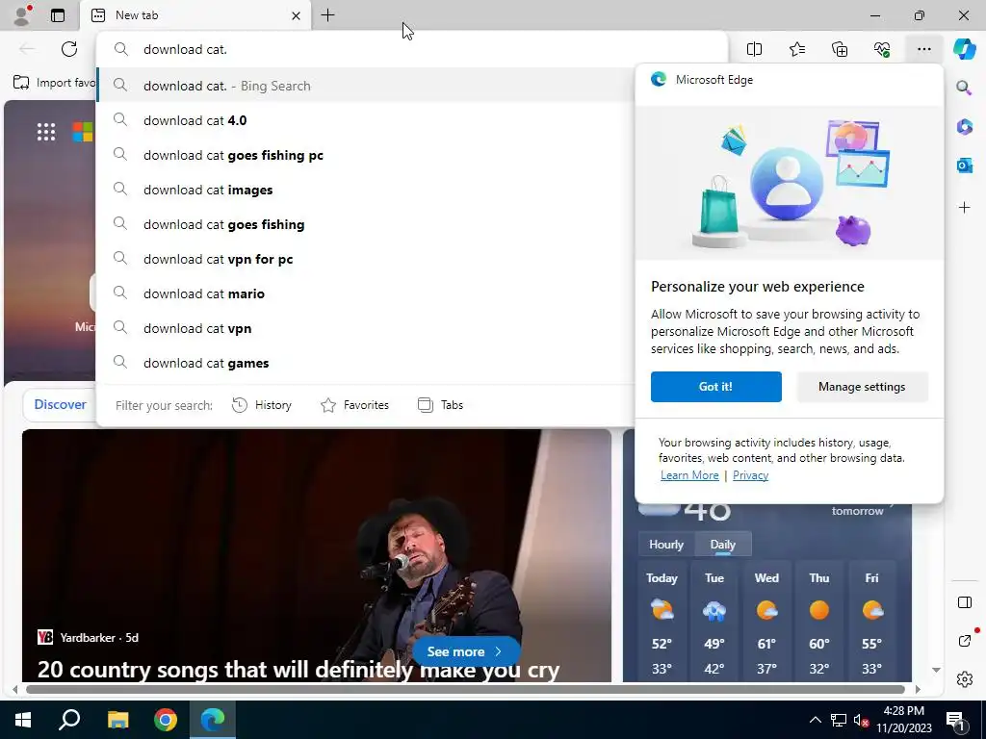Select Wed weather forecast
This screenshot has height=739, width=986.
tap(766, 623)
